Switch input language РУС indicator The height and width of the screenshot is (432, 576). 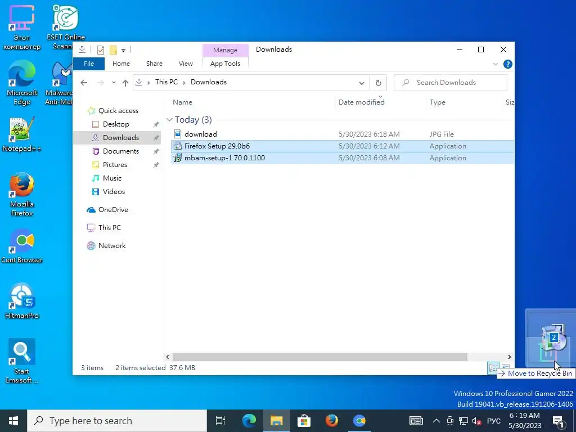(494, 421)
